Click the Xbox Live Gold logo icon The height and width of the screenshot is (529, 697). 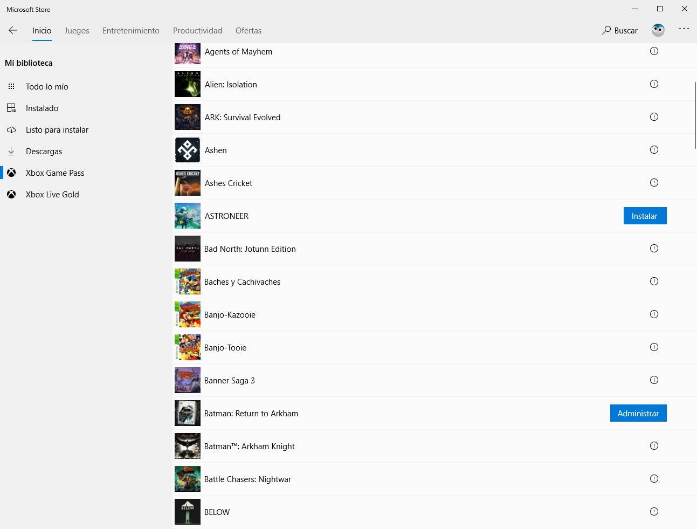11,194
